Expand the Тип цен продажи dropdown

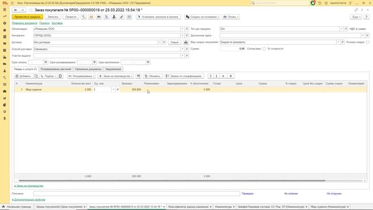tap(342, 29)
